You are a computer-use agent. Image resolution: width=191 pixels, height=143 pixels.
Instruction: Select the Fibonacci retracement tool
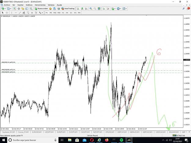point(28,13)
